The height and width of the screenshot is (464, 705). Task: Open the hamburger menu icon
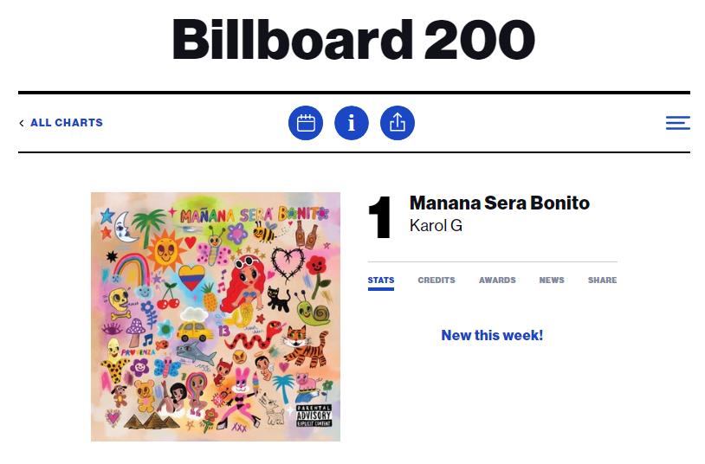tap(678, 123)
